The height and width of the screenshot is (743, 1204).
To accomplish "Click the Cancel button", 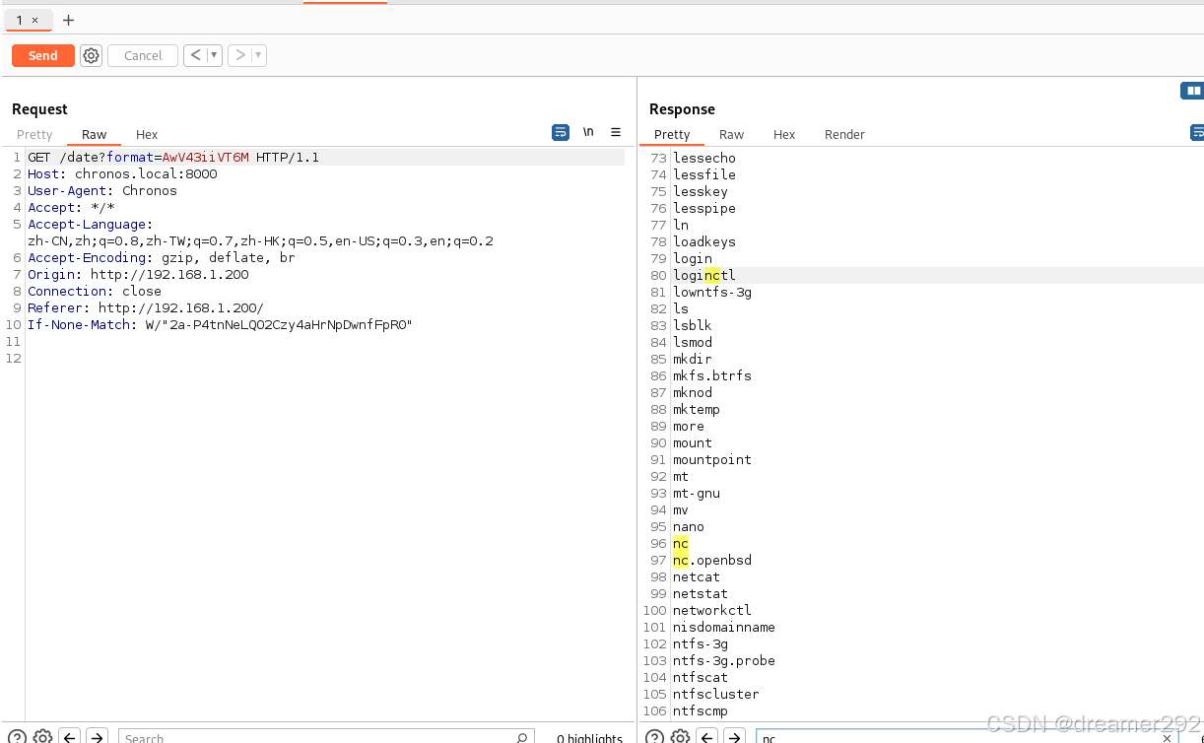I will 143,56.
